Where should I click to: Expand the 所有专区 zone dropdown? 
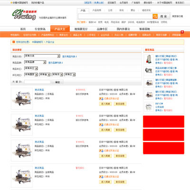coord(31,68)
